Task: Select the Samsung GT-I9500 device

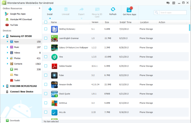Action: pyautogui.click(x=21, y=36)
